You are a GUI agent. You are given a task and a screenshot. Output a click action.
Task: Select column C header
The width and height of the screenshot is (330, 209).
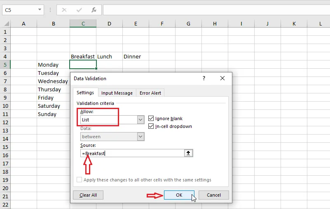click(x=83, y=23)
